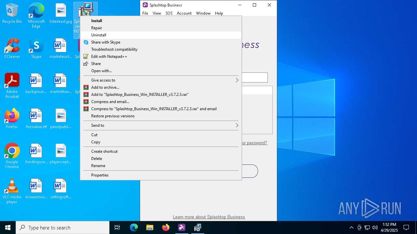Select the martinthan... Word document
This screenshot has width=417, height=234.
(x=61, y=84)
